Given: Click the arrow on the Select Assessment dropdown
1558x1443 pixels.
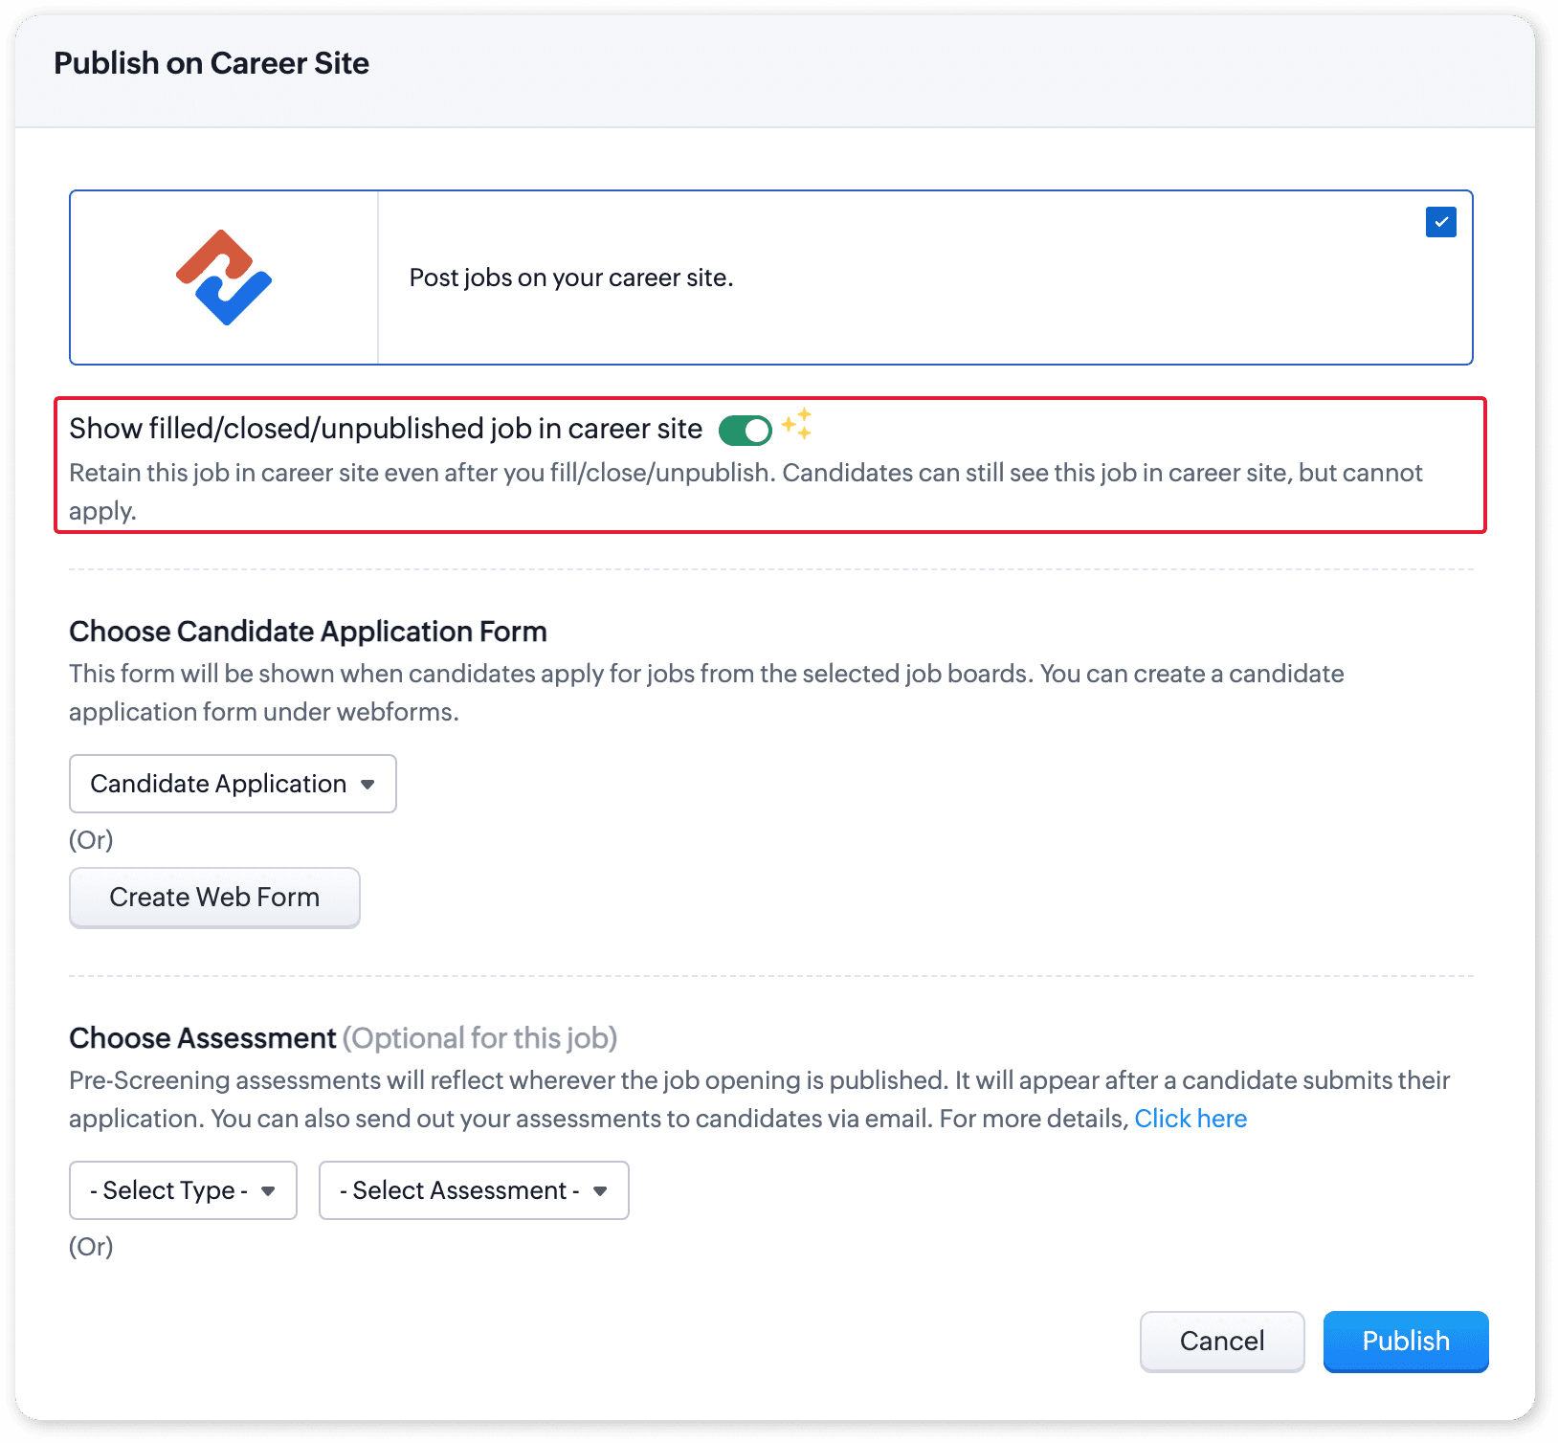Looking at the screenshot, I should click(600, 1191).
